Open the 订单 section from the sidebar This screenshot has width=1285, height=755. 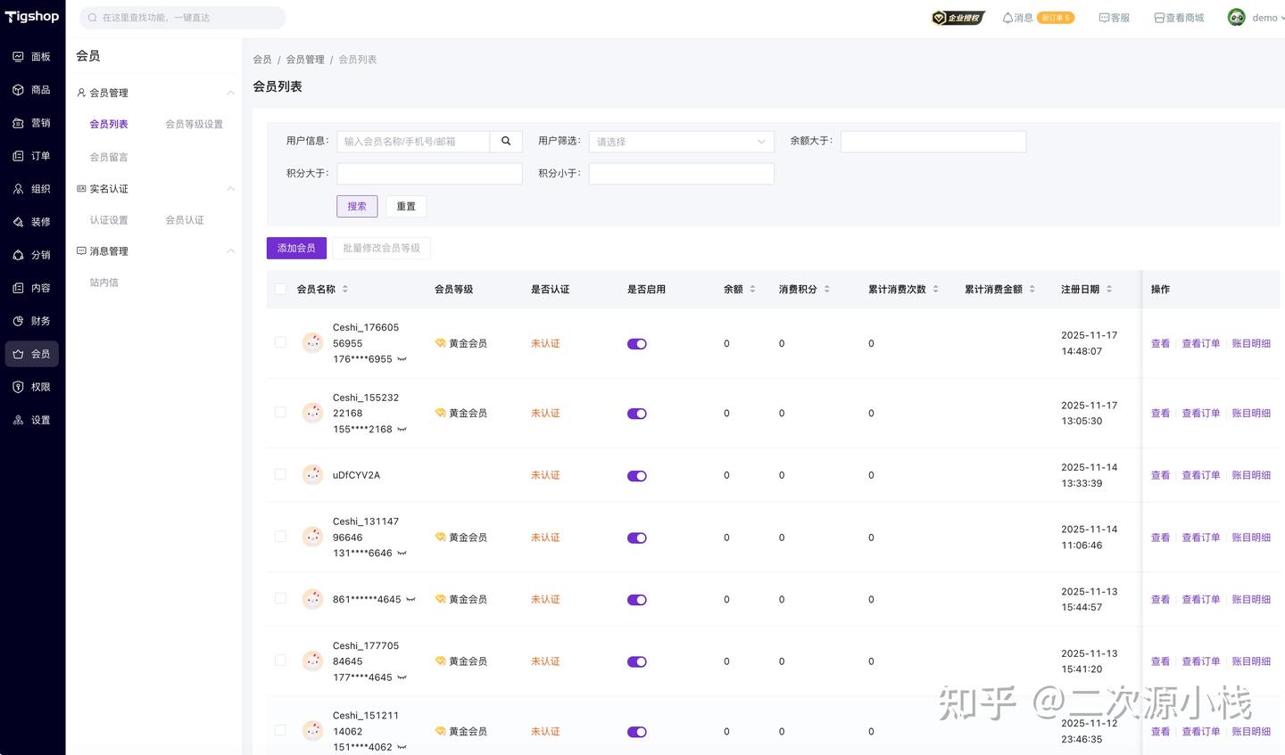[19, 155]
